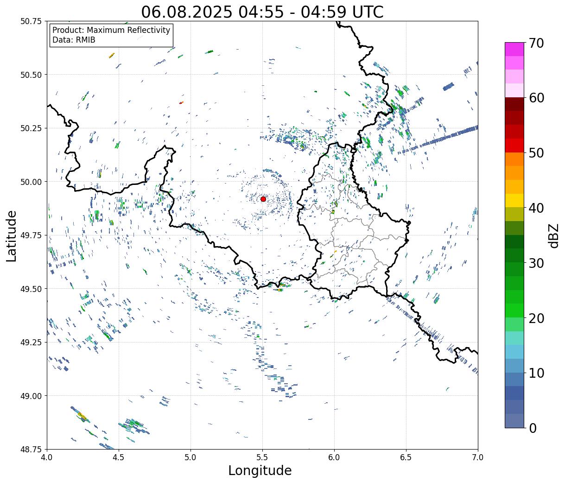Pick the turquoise swatch between 10 and 20 dBZ
This screenshot has width=565, height=482.
coord(514,338)
